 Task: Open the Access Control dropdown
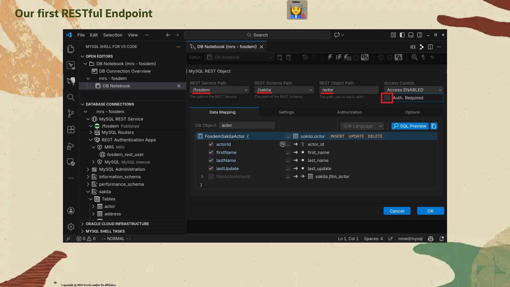(x=413, y=90)
